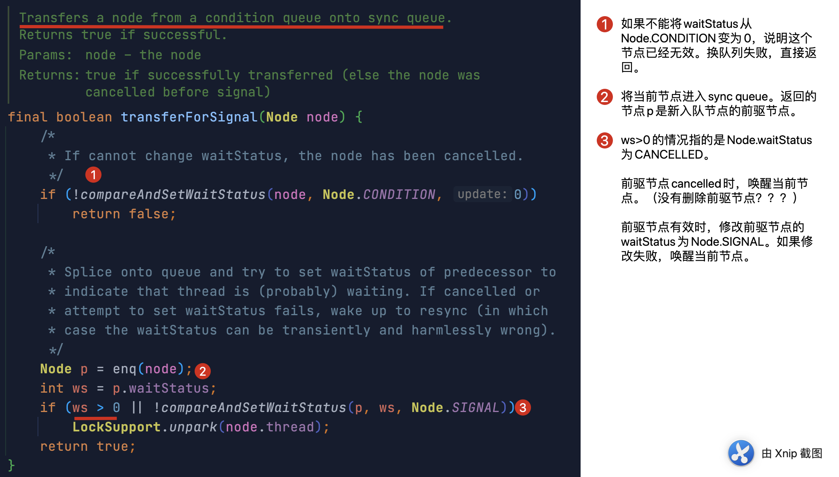
Task: Click the compareAndSetWaitStatus call with Node.CONDITION
Action: [x=173, y=195]
